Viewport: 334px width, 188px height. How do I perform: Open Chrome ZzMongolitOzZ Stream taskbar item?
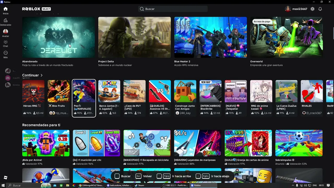[91, 185]
